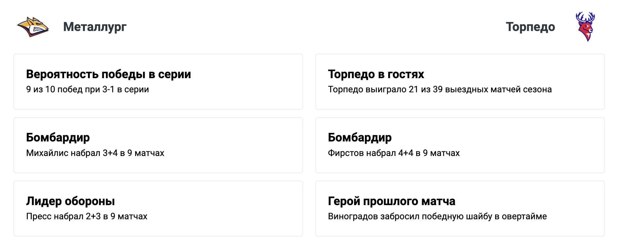
Task: Select the "21 из 39 выездных матчей" text
Action: tap(440, 89)
